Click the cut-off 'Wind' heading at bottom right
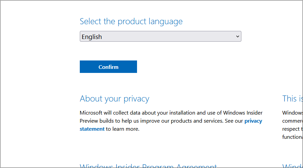This screenshot has width=303, height=168. coord(292,166)
